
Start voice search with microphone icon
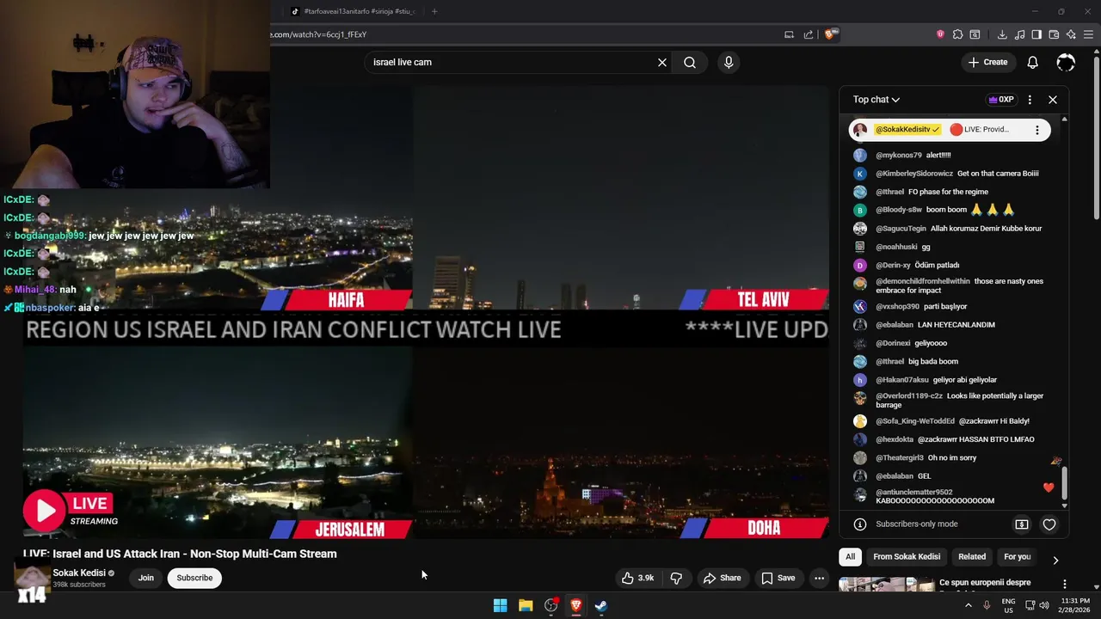729,62
